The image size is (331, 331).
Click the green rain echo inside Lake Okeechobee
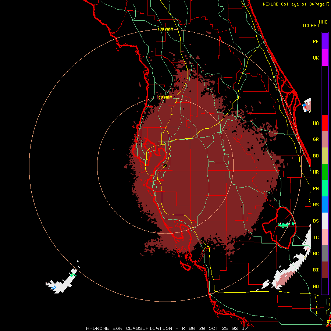coord(284,225)
